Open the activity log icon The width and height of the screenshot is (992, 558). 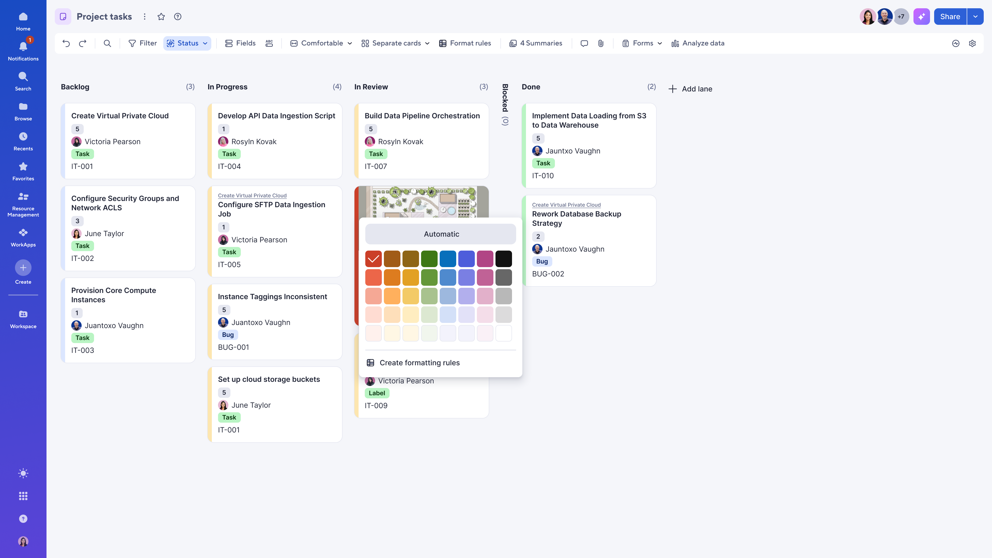click(x=956, y=43)
